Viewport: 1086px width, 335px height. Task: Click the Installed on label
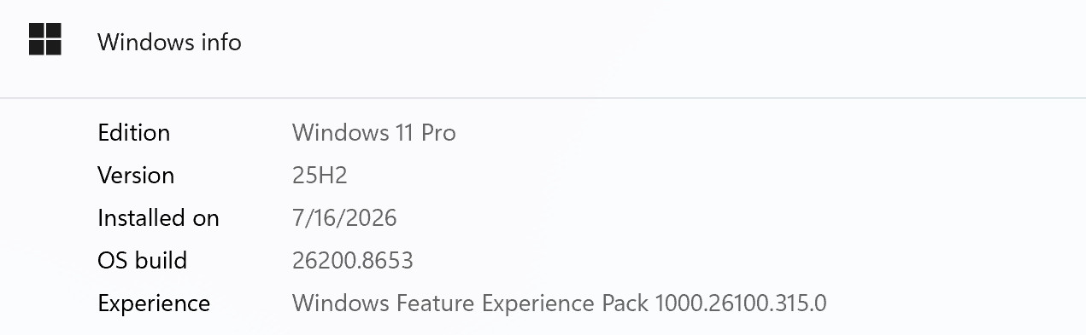coord(158,218)
